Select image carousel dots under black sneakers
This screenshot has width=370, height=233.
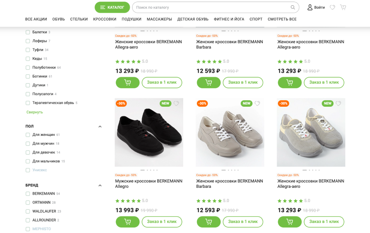point(149,170)
